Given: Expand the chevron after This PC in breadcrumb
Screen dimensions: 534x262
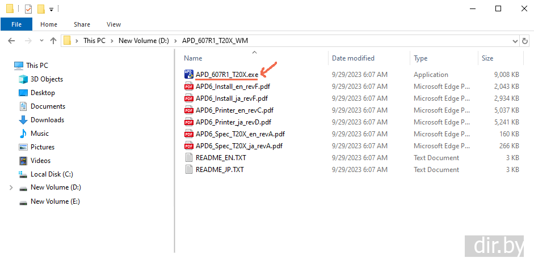Looking at the screenshot, I should coord(112,41).
